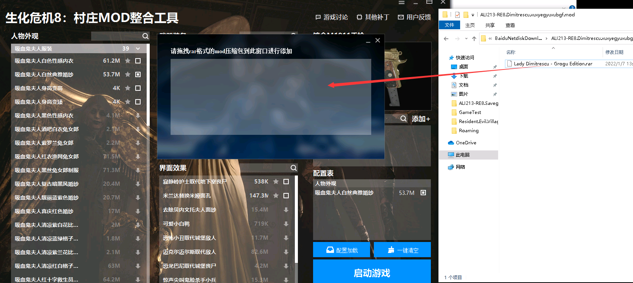Viewport: 633px width, 283px height.
Task: Star the 米兰达替换米娅面孔 mod
Action: (x=276, y=196)
